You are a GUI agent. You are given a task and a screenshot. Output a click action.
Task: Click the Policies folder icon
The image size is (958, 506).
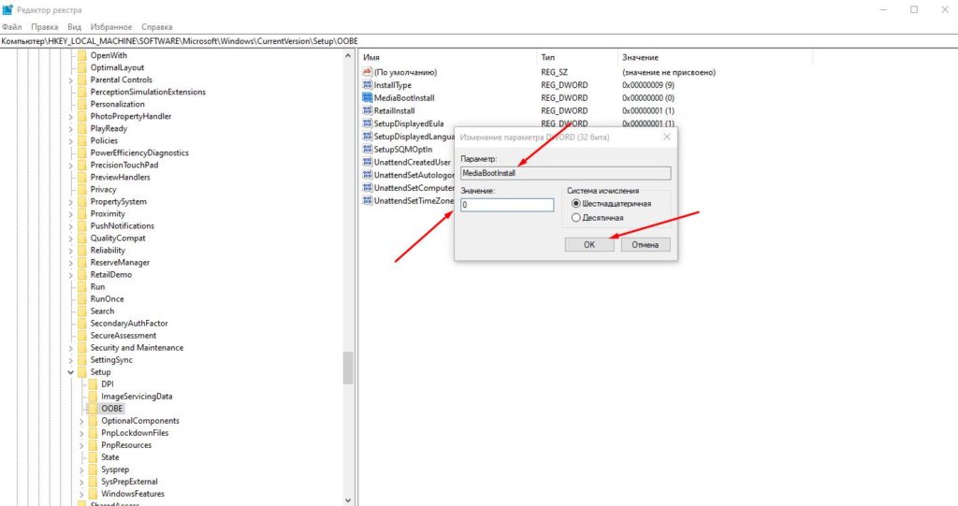[82, 140]
